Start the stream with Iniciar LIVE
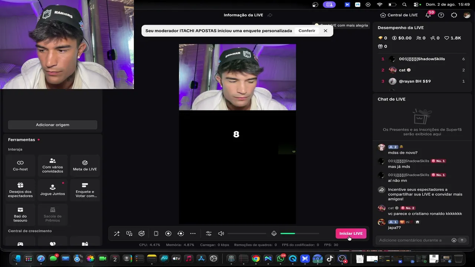 tap(351, 233)
